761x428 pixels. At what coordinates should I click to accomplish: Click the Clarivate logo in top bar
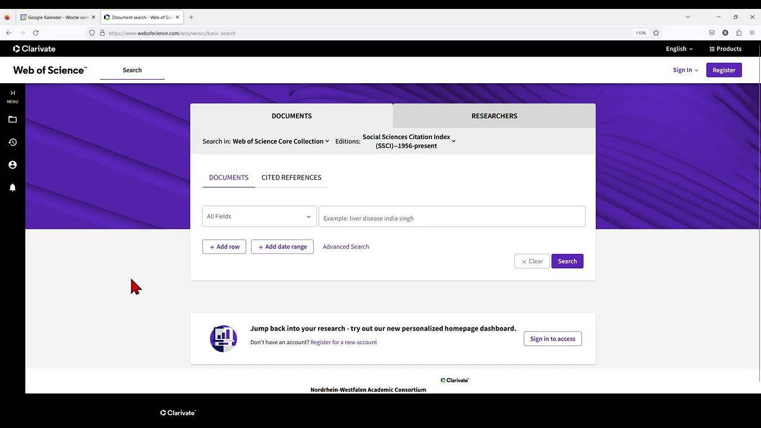point(34,49)
